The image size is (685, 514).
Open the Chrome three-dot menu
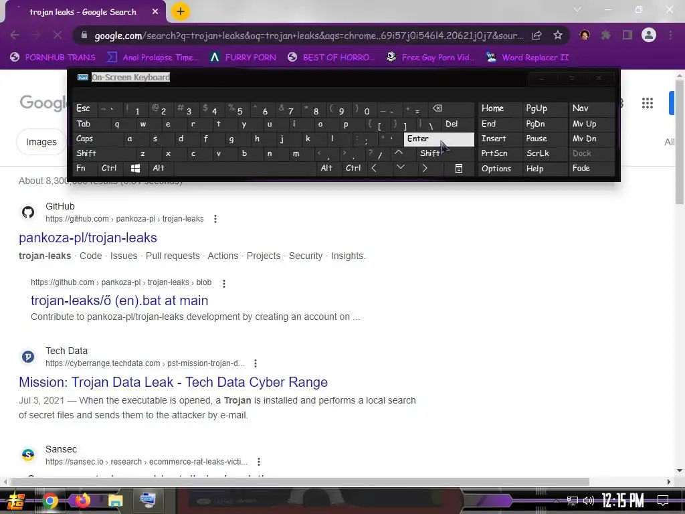[x=670, y=35]
